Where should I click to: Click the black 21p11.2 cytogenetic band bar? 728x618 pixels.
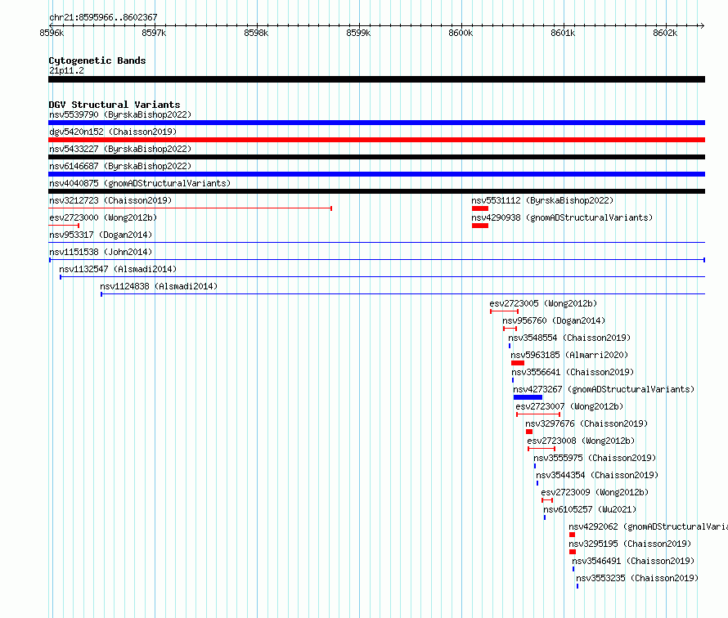tap(376, 79)
